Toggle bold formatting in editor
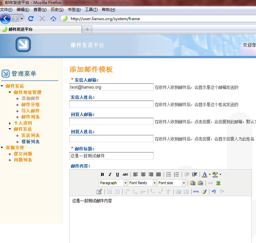Image resolution: width=256 pixels, height=243 pixels. (102, 175)
